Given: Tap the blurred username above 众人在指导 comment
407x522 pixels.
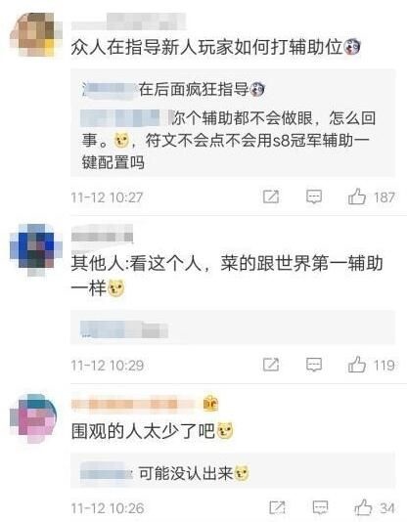Looking at the screenshot, I should click(x=128, y=22).
